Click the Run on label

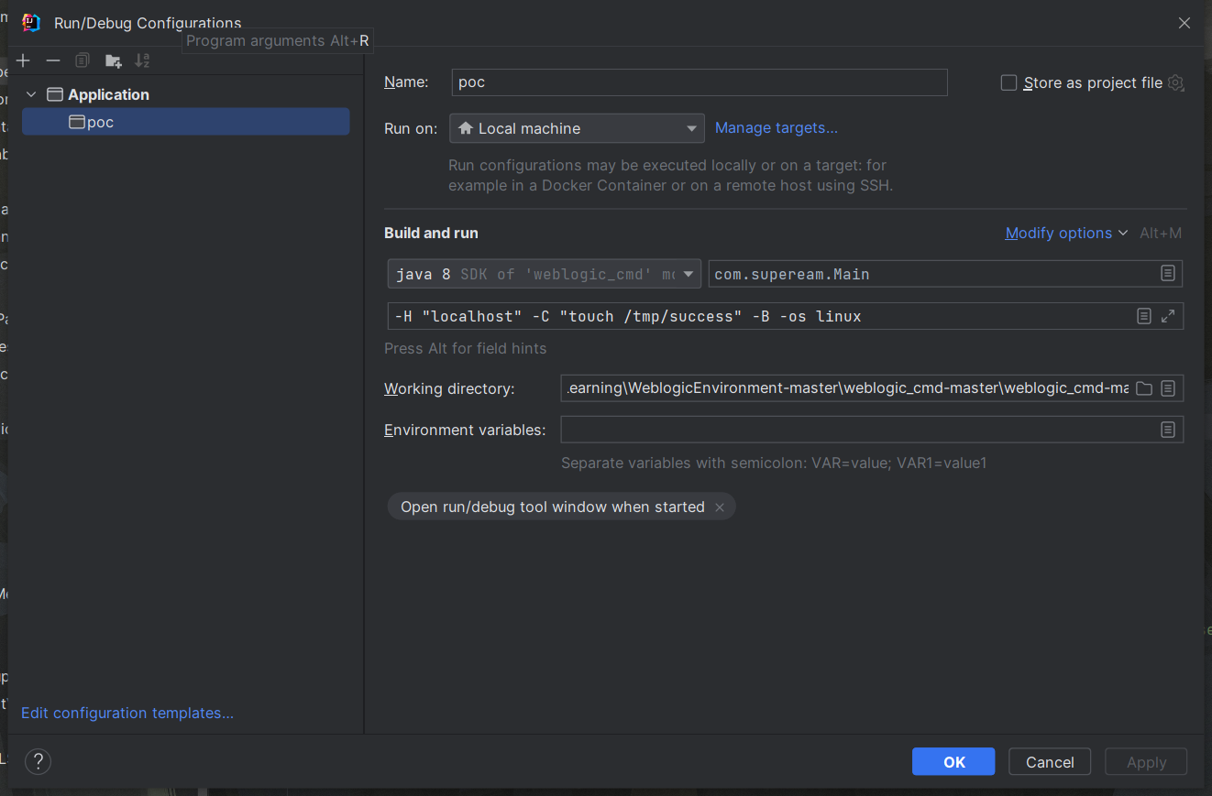(x=411, y=128)
